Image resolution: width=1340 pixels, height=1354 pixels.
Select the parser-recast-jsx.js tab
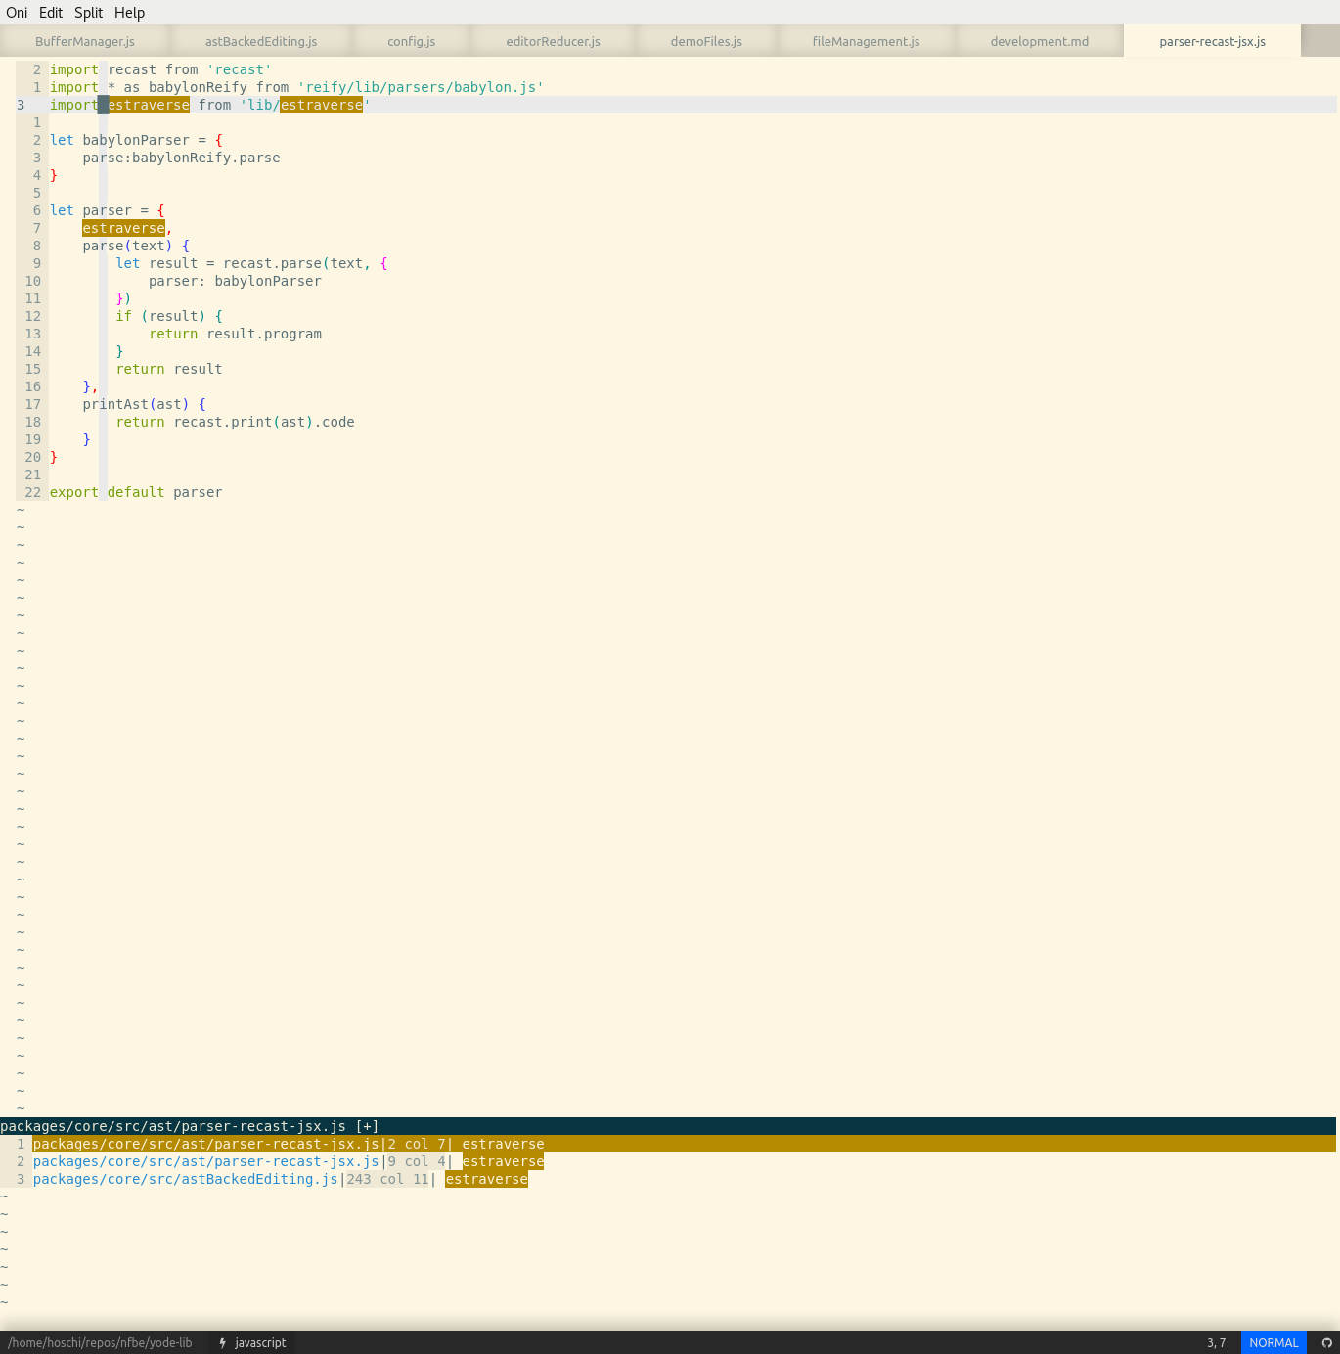(x=1212, y=41)
